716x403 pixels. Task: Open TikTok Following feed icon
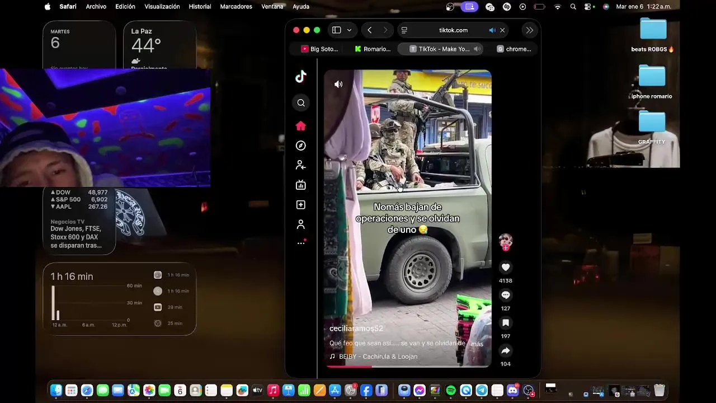tap(301, 165)
